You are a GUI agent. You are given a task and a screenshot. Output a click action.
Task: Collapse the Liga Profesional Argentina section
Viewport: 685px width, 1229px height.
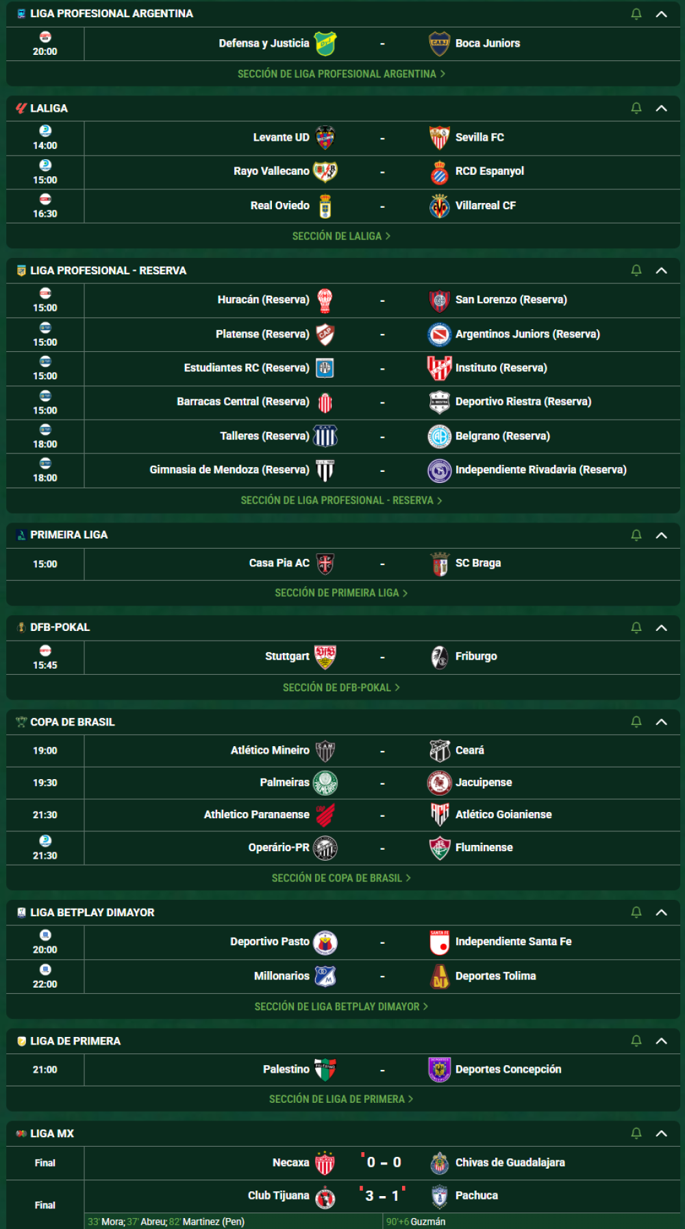click(x=662, y=14)
